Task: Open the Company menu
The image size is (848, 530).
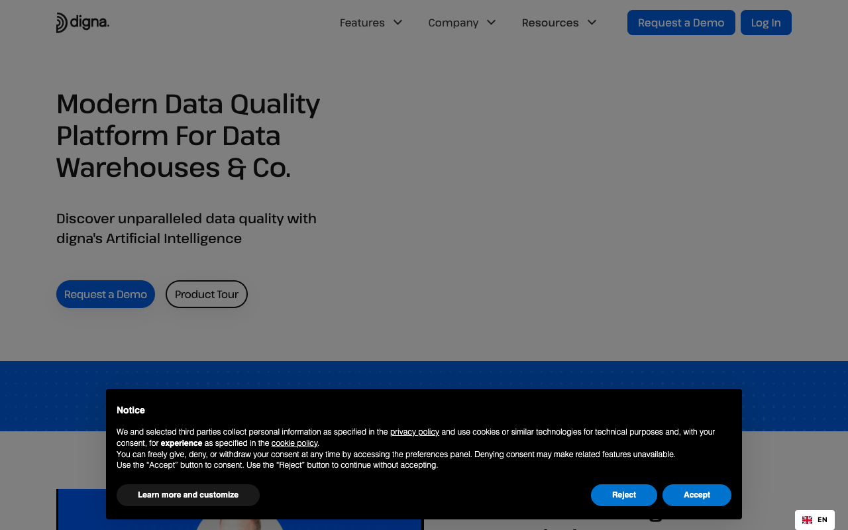Action: tap(453, 23)
